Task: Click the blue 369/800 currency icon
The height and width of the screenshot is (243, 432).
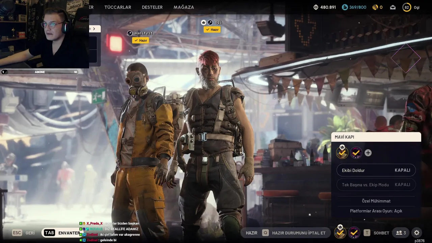Action: 345,7
